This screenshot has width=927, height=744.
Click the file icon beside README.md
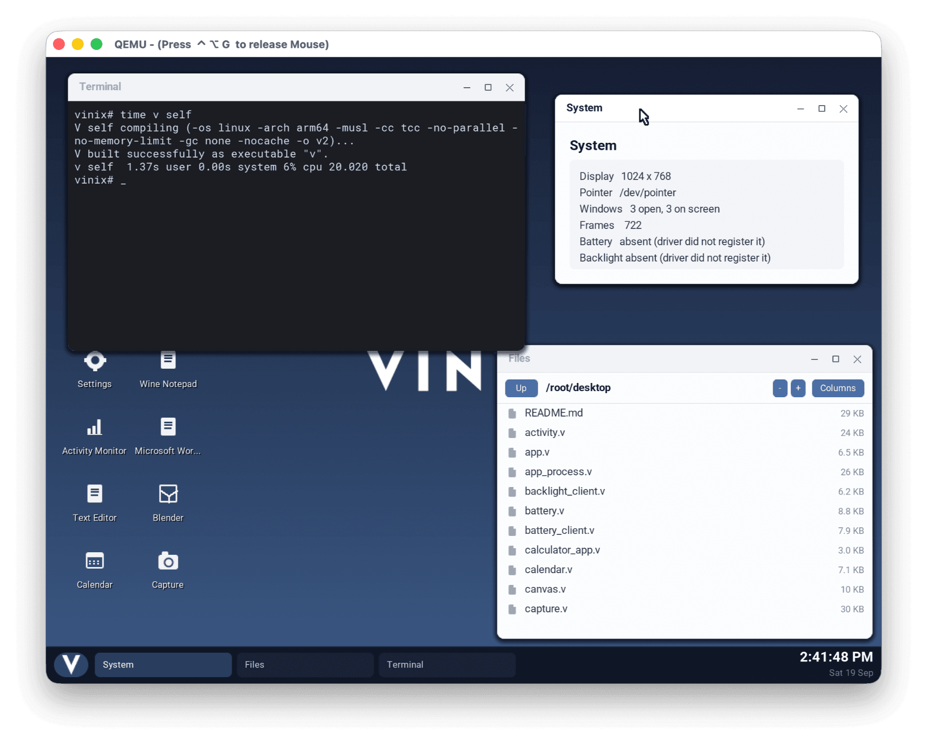point(512,414)
